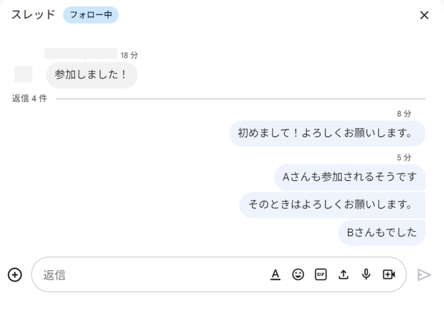Select the 参加しました! message bubble
The width and height of the screenshot is (444, 314).
click(91, 75)
